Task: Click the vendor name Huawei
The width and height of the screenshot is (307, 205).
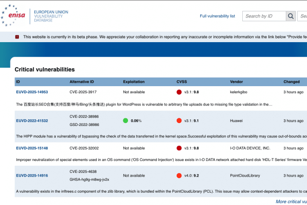Action: click(x=236, y=121)
